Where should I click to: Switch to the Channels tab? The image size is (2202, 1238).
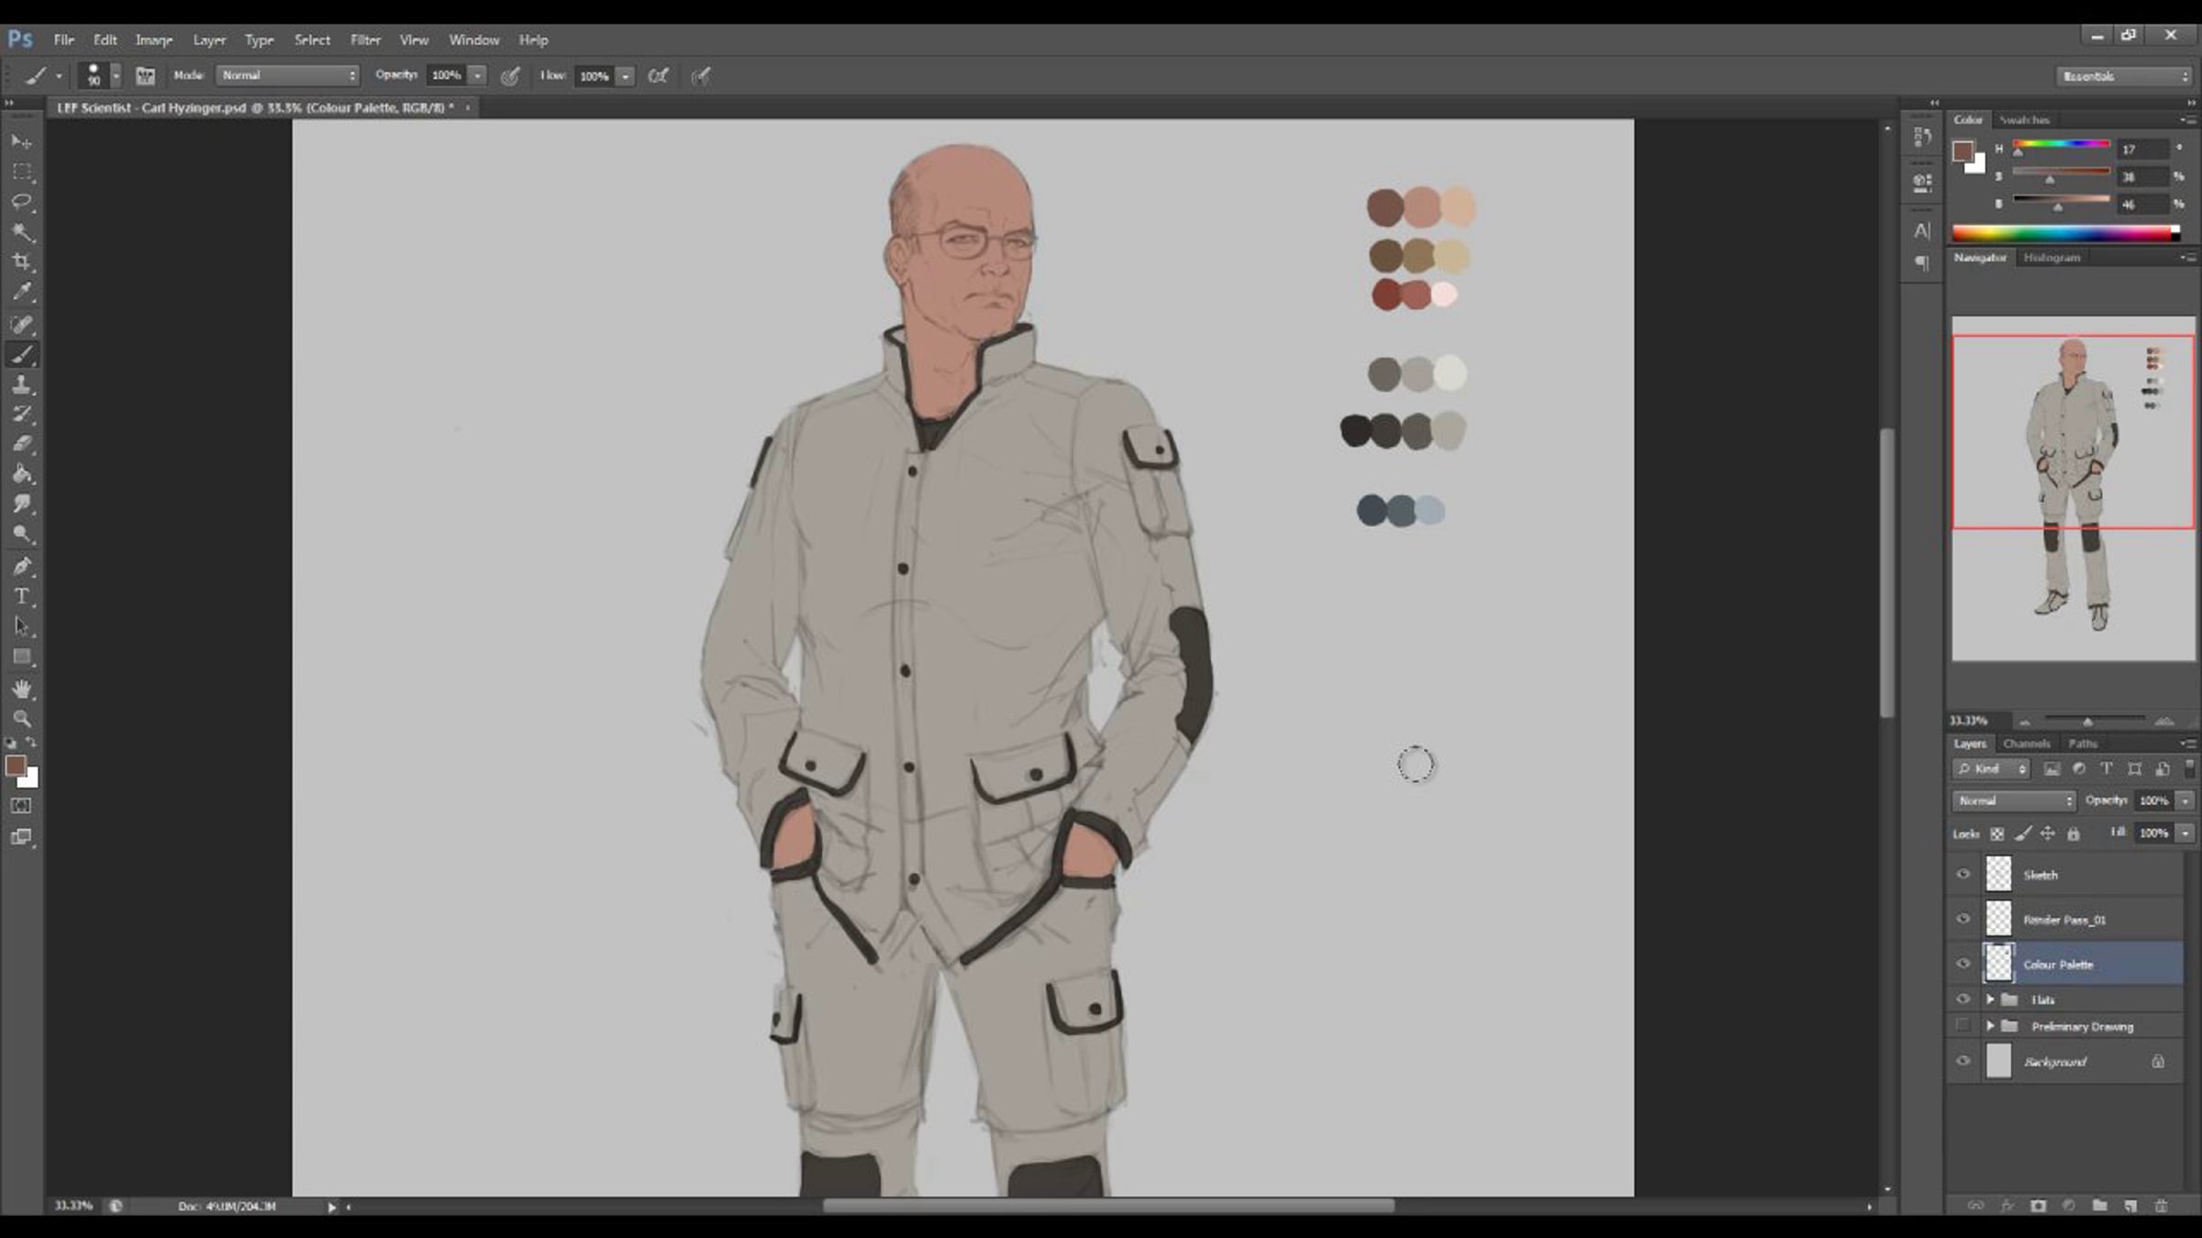coord(2026,744)
